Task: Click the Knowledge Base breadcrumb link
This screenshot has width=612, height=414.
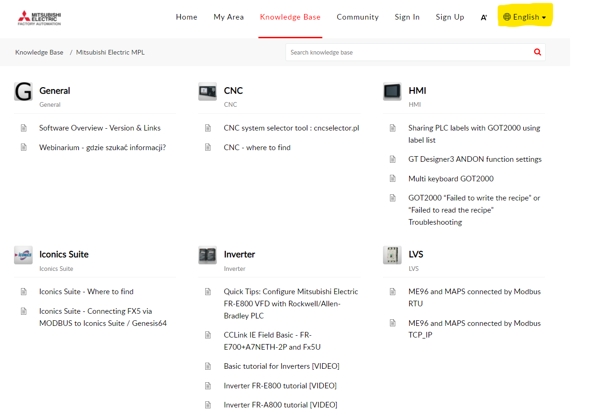Action: click(x=39, y=52)
